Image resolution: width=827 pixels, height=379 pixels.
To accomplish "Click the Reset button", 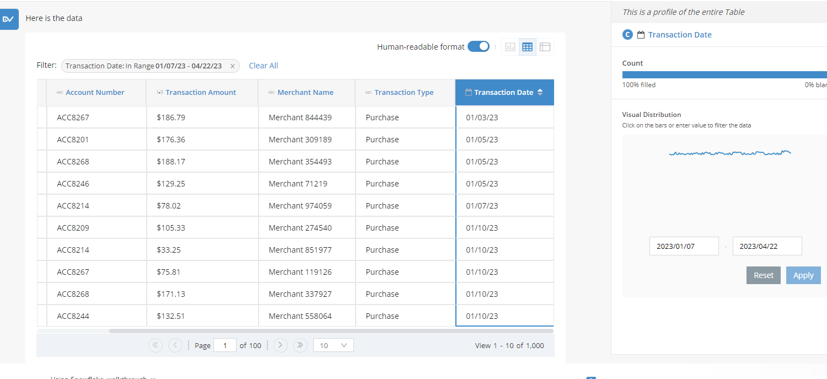I will 764,275.
